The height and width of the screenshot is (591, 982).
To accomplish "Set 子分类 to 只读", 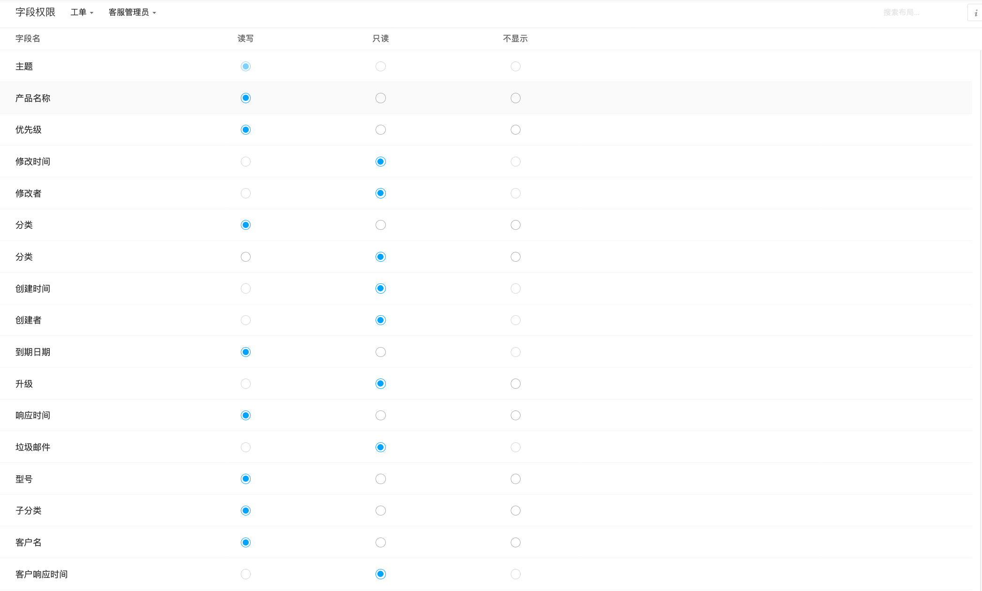I will (x=381, y=511).
